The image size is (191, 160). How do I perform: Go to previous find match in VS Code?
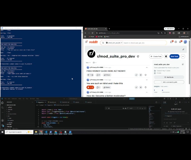138,108
